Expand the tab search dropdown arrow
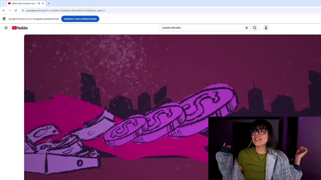 tap(3, 3)
